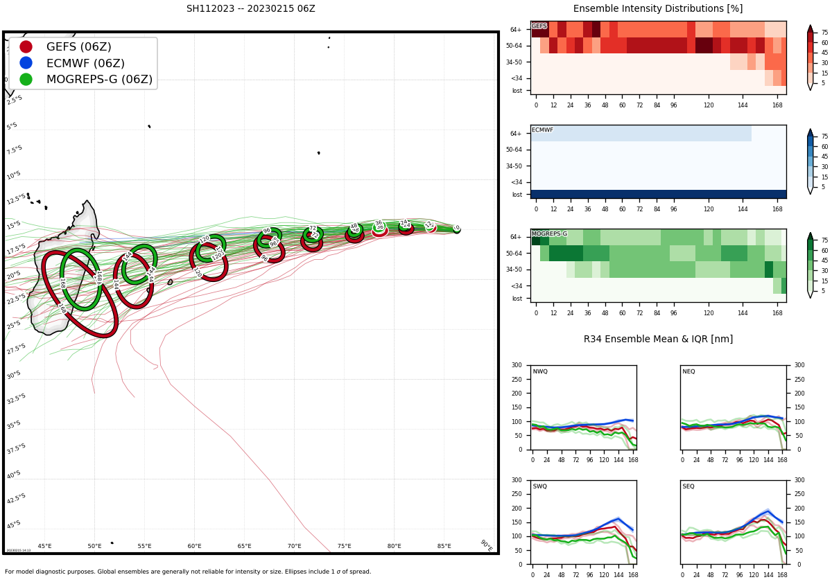Open the NEQ wind radius chart
The height and width of the screenshot is (582, 832).
click(733, 407)
